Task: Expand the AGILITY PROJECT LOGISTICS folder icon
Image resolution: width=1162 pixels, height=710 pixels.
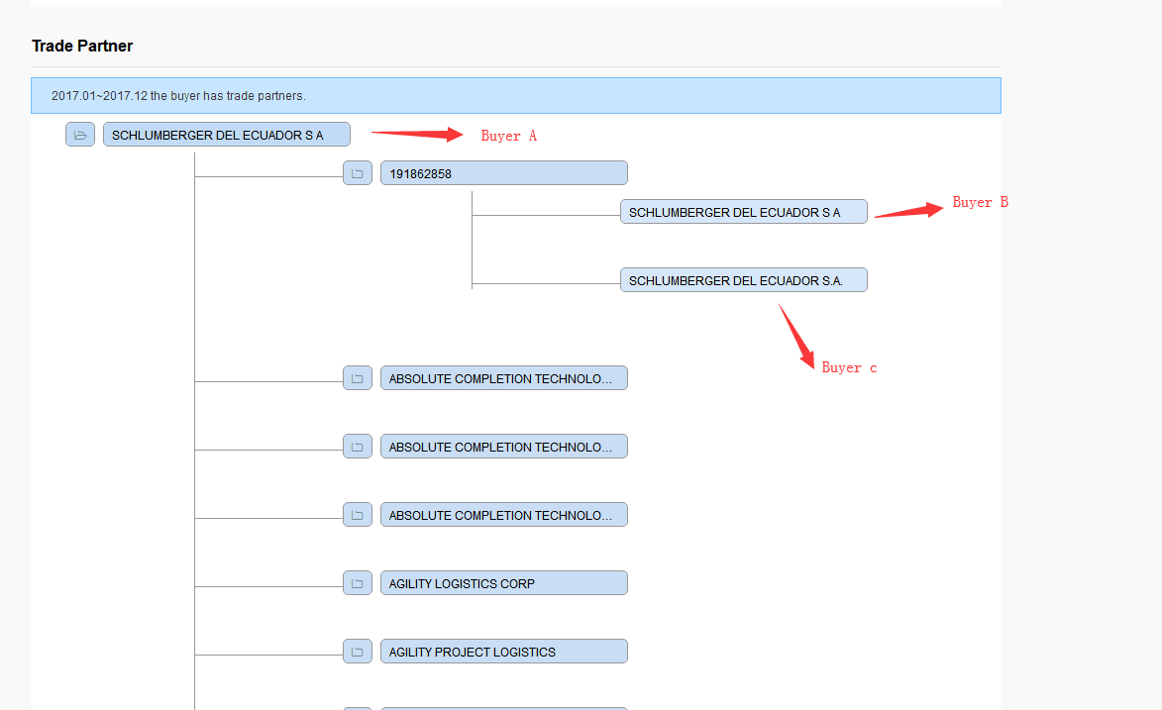Action: point(358,652)
